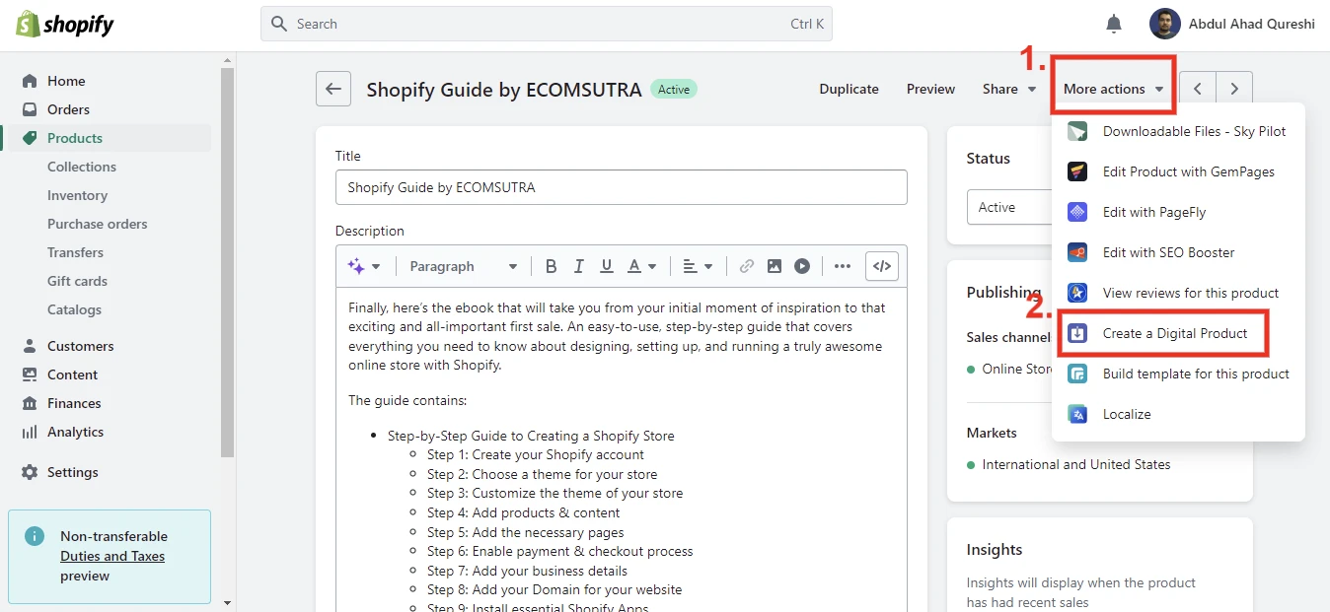The image size is (1330, 612).
Task: Select Downloadable Files - Sky Pilot
Action: [1178, 131]
